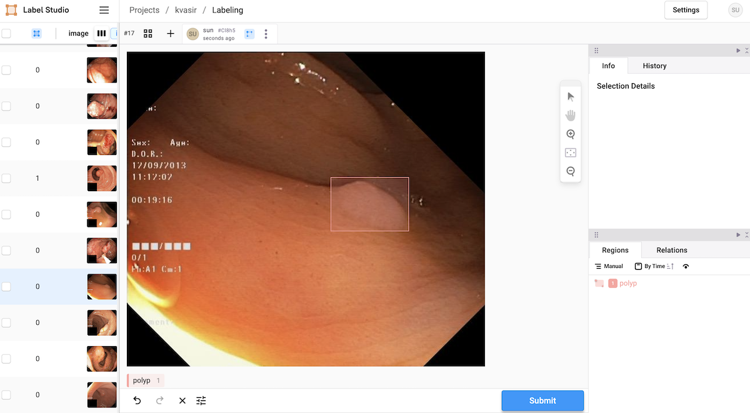750x413 pixels.
Task: Grab Regions panel drag handle
Action: point(596,235)
